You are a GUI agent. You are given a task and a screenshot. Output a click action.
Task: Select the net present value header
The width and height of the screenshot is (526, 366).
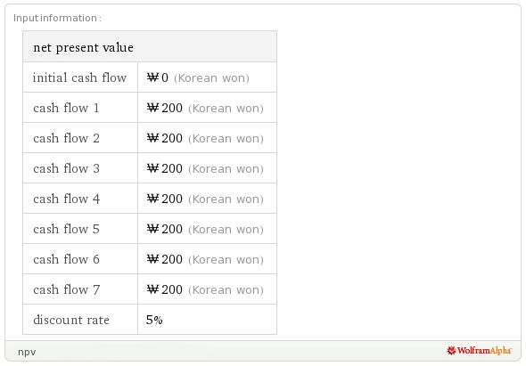[x=83, y=47]
